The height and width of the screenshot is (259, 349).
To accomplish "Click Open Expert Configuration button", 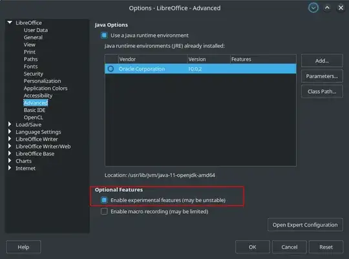I will 305,225.
